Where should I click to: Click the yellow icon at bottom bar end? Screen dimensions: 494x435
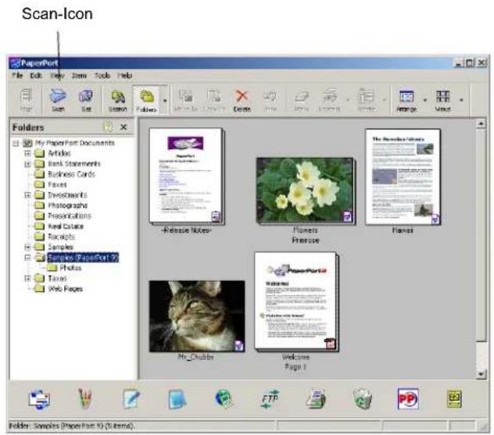(454, 399)
